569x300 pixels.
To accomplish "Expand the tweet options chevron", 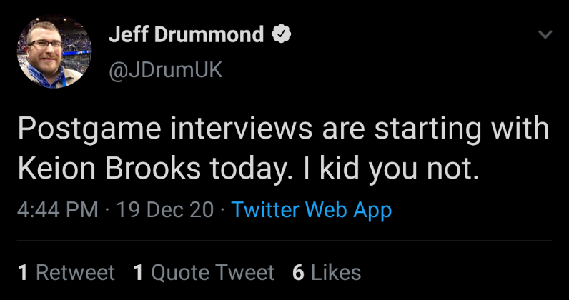I will tap(545, 34).
